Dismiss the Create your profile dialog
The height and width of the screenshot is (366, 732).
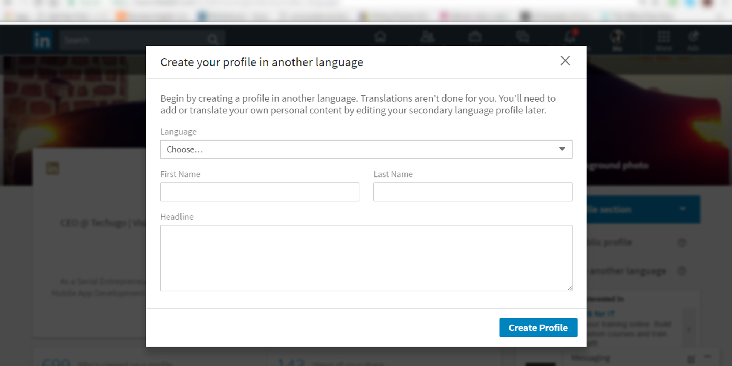pyautogui.click(x=565, y=61)
